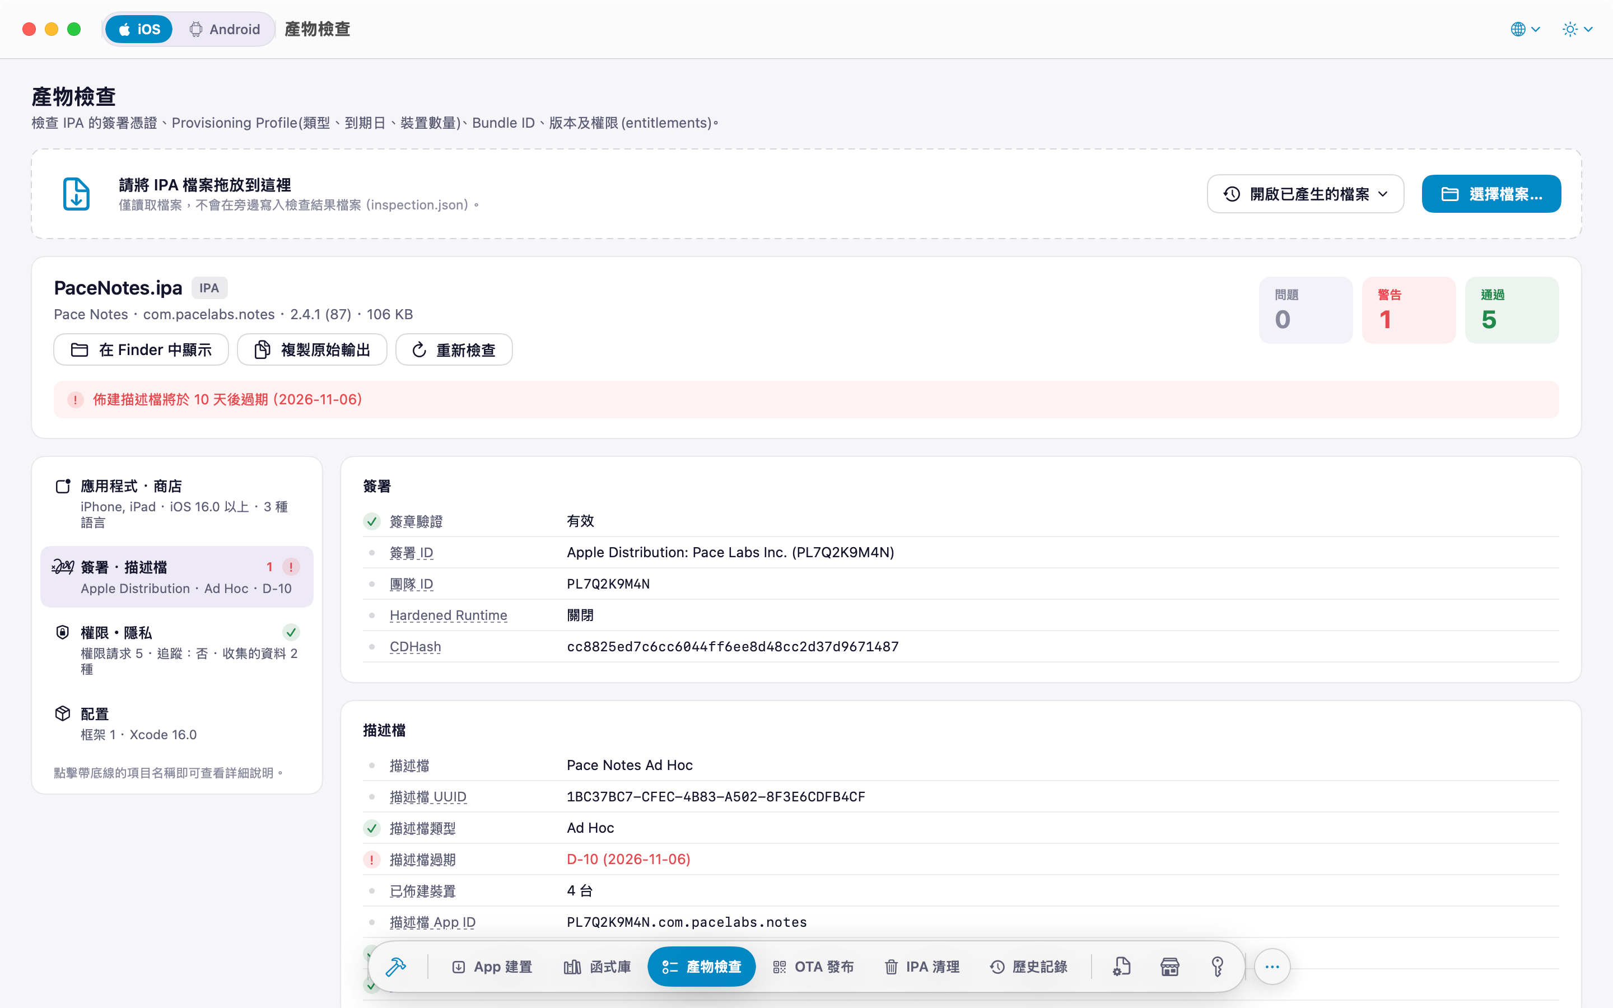This screenshot has width=1613, height=1008.
Task: Expand 開啟已產生的檔案 dropdown
Action: pos(1305,194)
